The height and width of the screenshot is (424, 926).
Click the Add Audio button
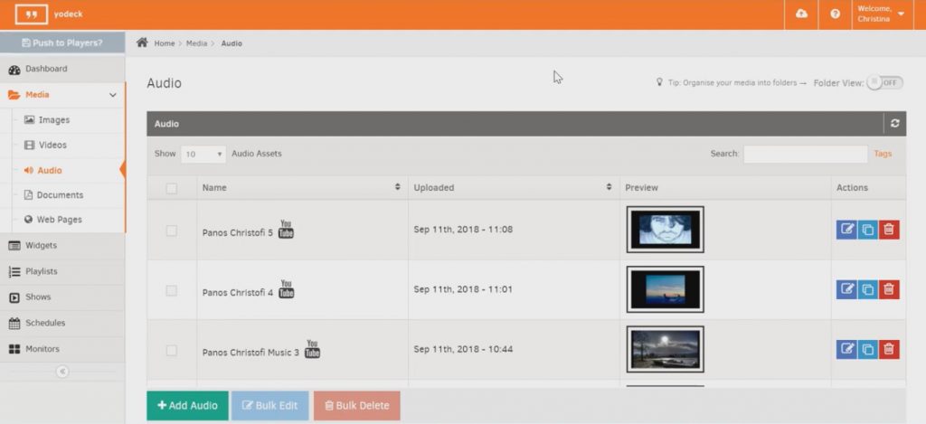coord(187,406)
